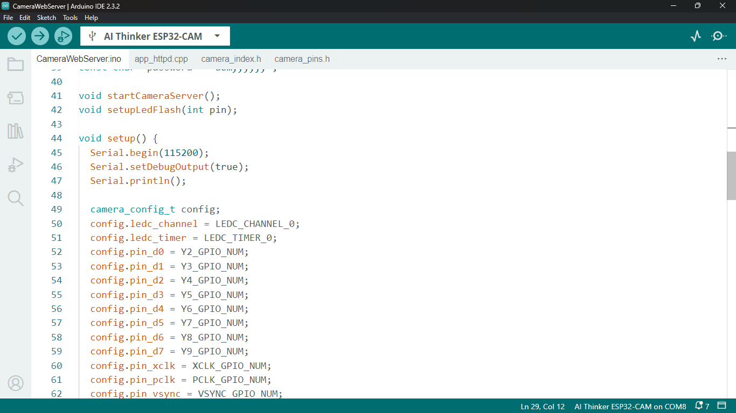Click on config.pin_d2 line
736x413 pixels.
tap(169, 280)
